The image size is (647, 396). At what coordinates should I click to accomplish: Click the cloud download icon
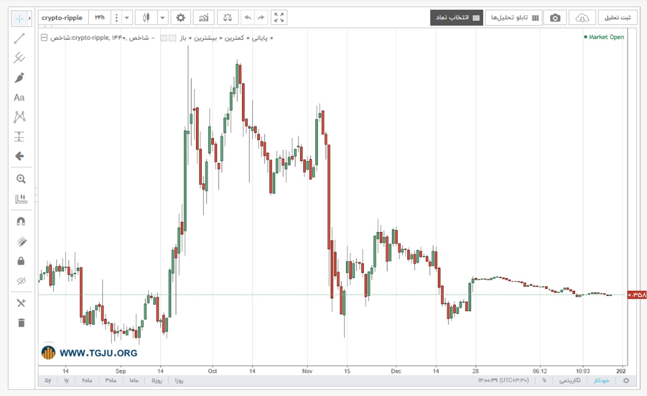tap(582, 18)
